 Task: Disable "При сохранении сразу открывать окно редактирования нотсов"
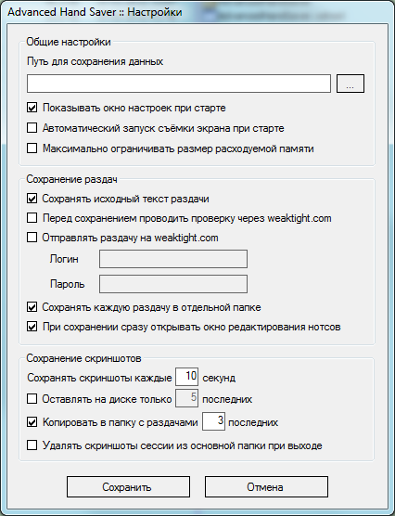[32, 327]
